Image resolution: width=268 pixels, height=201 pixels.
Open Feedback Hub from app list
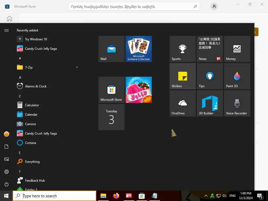(48, 181)
